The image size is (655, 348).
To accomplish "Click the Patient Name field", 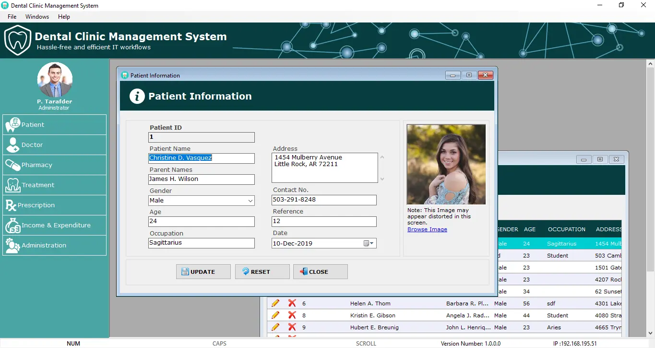I will (x=202, y=158).
